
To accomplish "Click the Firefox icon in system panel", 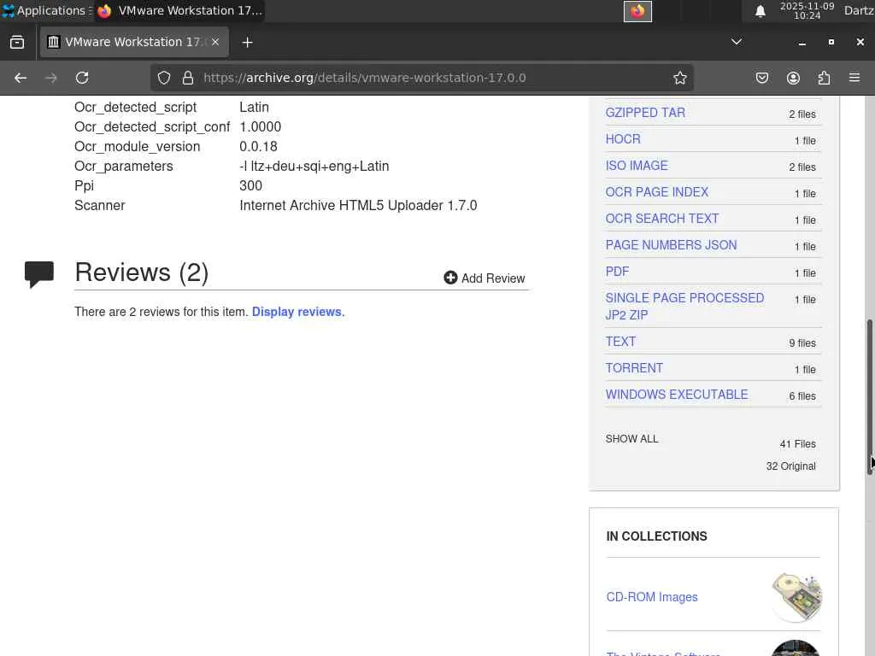I will click(637, 11).
